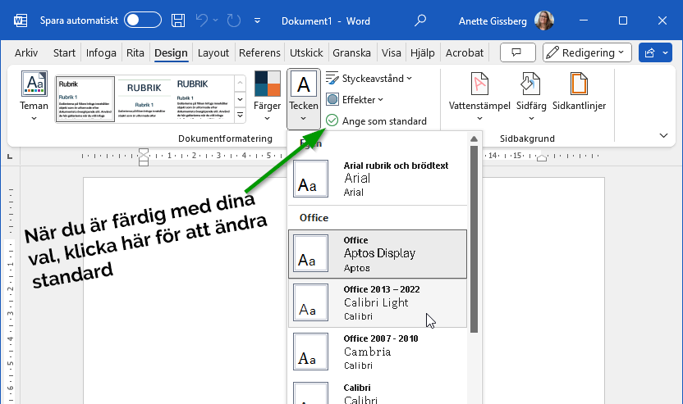
Task: Open the Redigering mode dropdown
Action: pos(587,53)
